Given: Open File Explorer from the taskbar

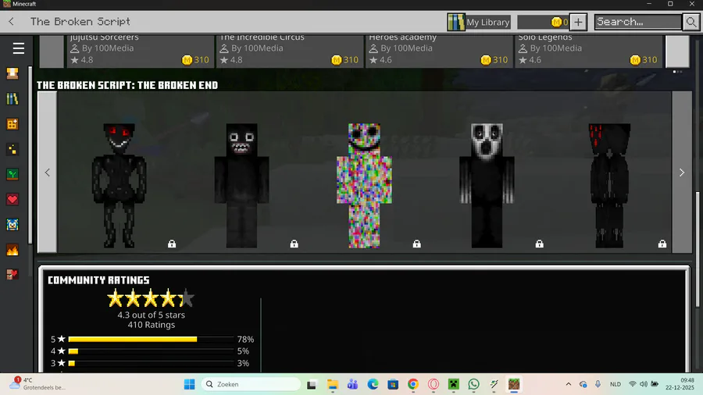Looking at the screenshot, I should tap(332, 384).
